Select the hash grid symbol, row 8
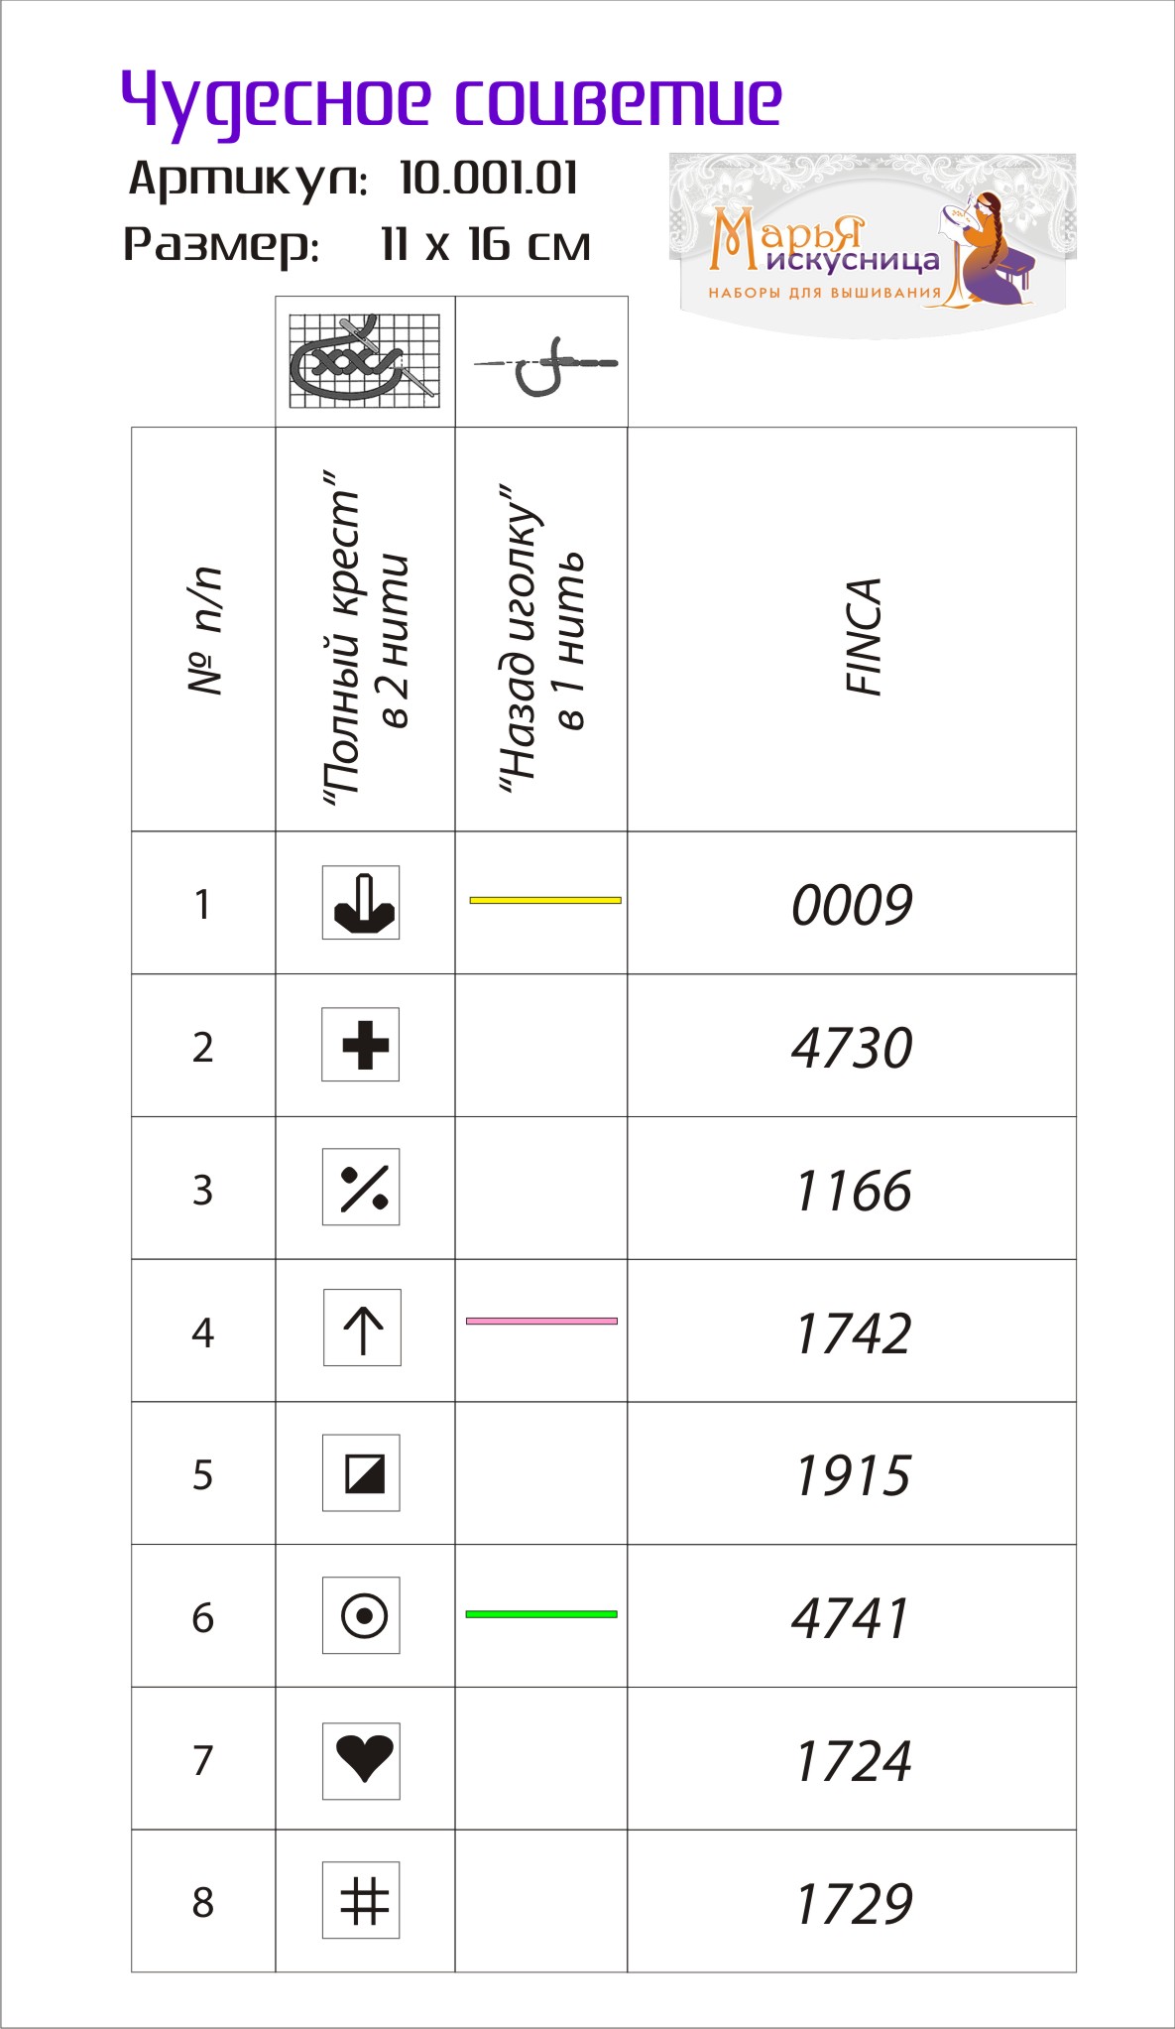This screenshot has width=1175, height=2029. coord(361,1900)
